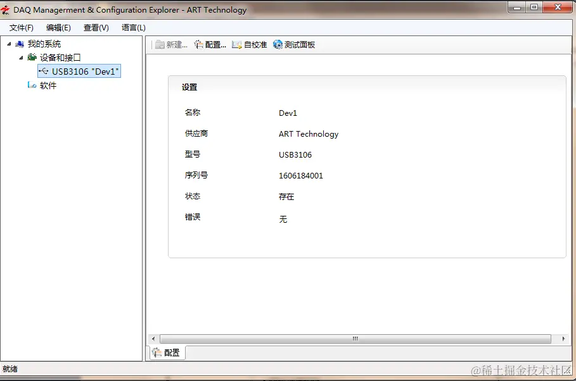Click the scrollbar right arrow
This screenshot has height=381, width=576.
coord(563,339)
